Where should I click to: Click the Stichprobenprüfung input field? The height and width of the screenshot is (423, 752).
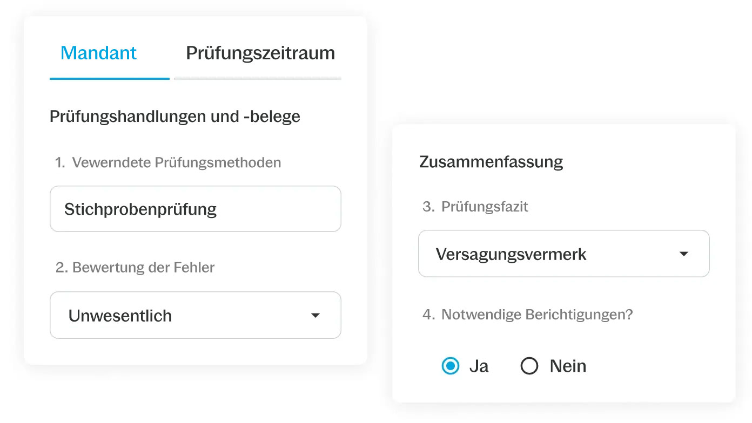(196, 209)
